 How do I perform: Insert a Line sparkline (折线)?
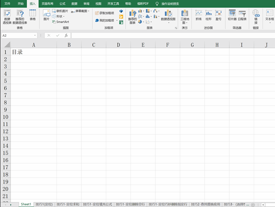pos(199,15)
